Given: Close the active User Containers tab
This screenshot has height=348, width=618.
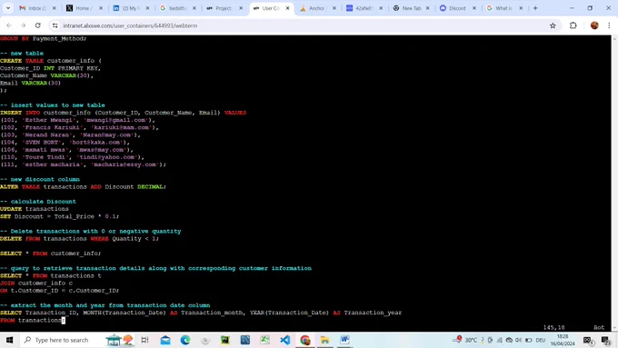Looking at the screenshot, I should click(x=288, y=8).
